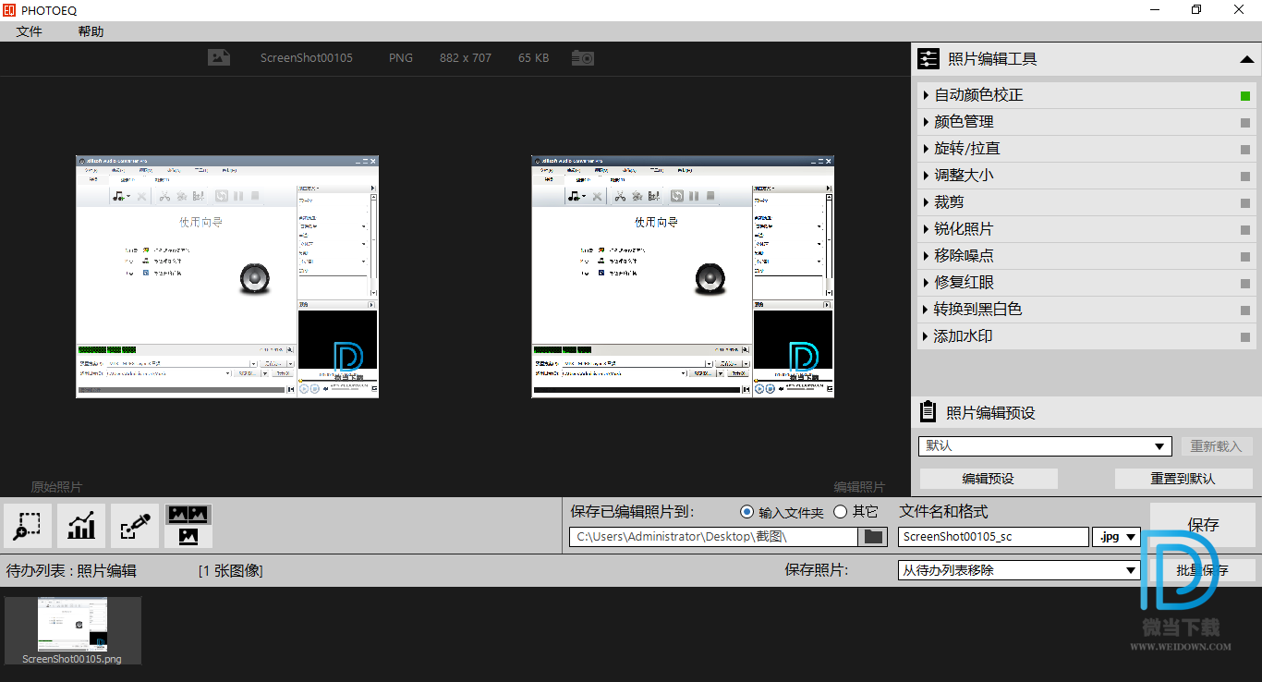
Task: Click the 882 x 707 dimensions text
Action: [466, 57]
